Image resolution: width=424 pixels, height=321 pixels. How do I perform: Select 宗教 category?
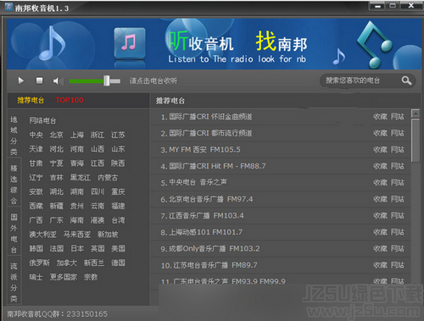click(x=91, y=277)
